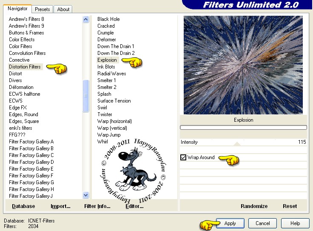This screenshot has height=231, width=313.
Task: Choose the Crumple filter
Action: click(105, 33)
